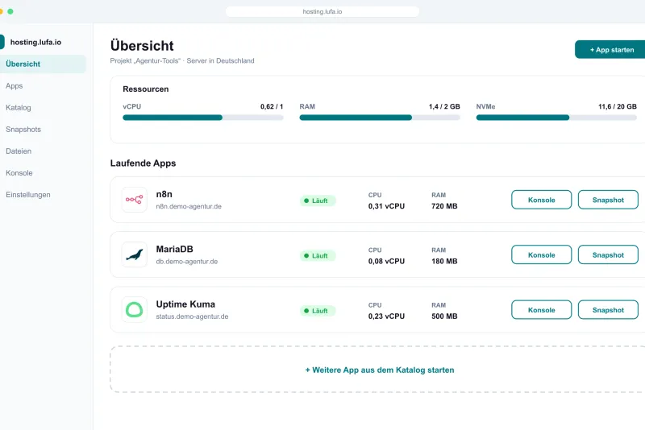Screen dimensions: 645x430
Task: Click the Ressourcen heading
Action: (146, 89)
